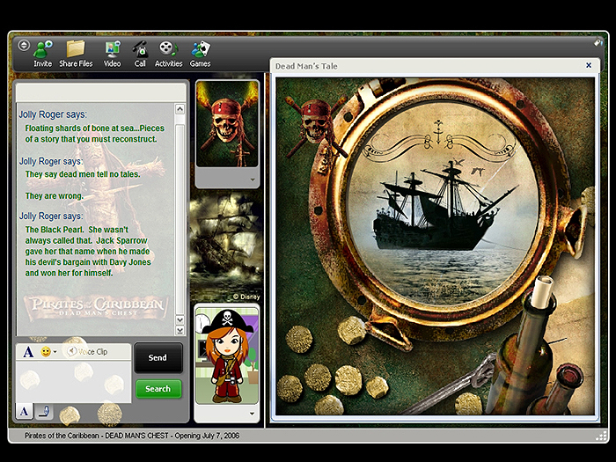The image size is (616, 462).
Task: Click the status bar movie advertisement text
Action: [132, 436]
